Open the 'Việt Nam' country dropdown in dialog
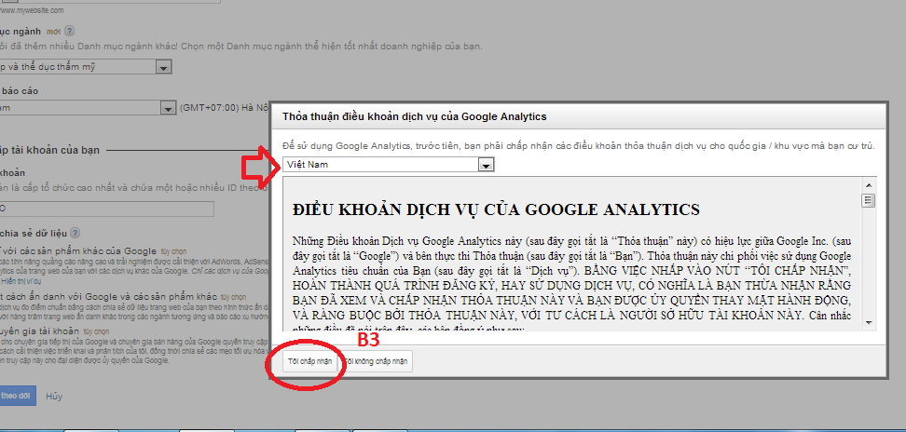The height and width of the screenshot is (432, 906). coord(389,165)
